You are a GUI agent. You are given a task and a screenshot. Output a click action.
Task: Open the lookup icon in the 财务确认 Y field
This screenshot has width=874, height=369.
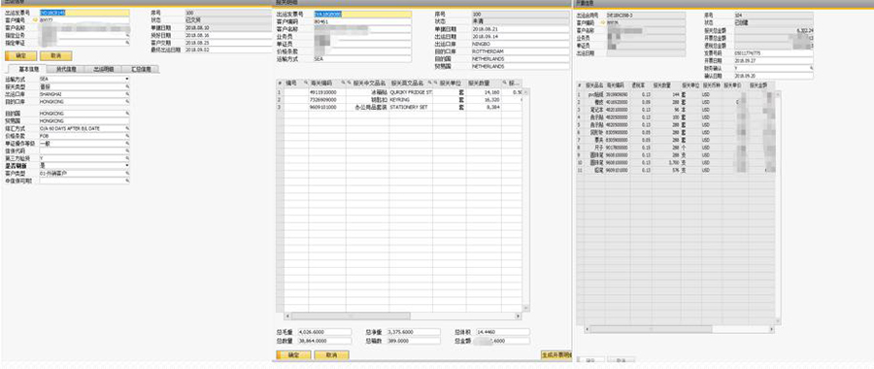click(x=811, y=68)
